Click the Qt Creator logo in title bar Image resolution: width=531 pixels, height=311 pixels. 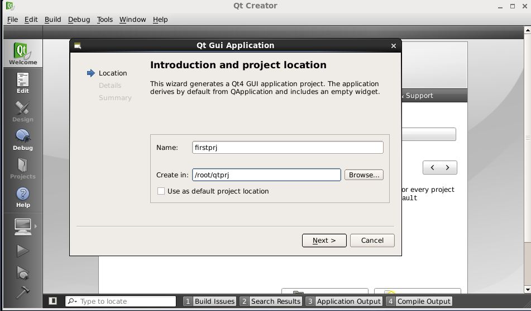pyautogui.click(x=10, y=6)
